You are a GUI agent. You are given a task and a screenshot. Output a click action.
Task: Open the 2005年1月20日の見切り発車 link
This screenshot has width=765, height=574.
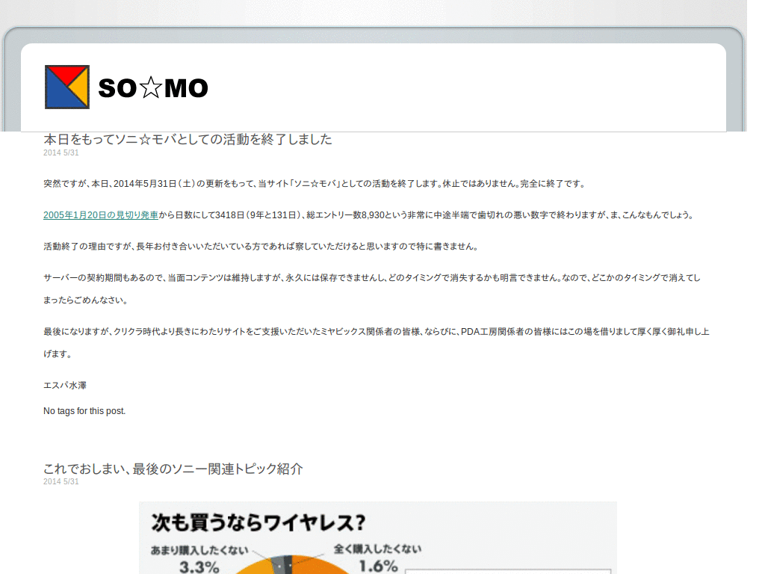[x=101, y=215]
